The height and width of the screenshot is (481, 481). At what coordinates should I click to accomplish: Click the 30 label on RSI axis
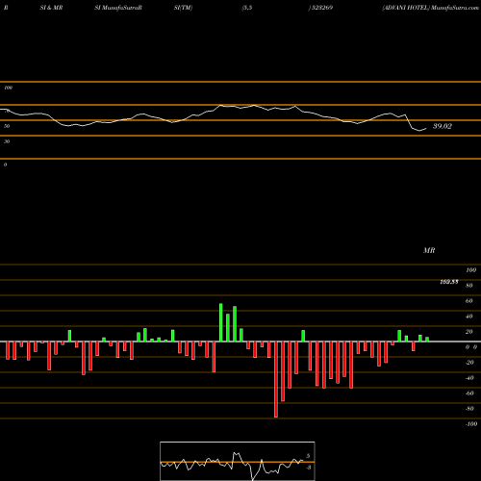coord(7,141)
